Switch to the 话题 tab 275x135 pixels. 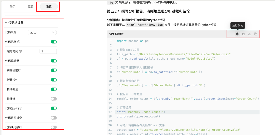pyautogui.click(x=31, y=6)
